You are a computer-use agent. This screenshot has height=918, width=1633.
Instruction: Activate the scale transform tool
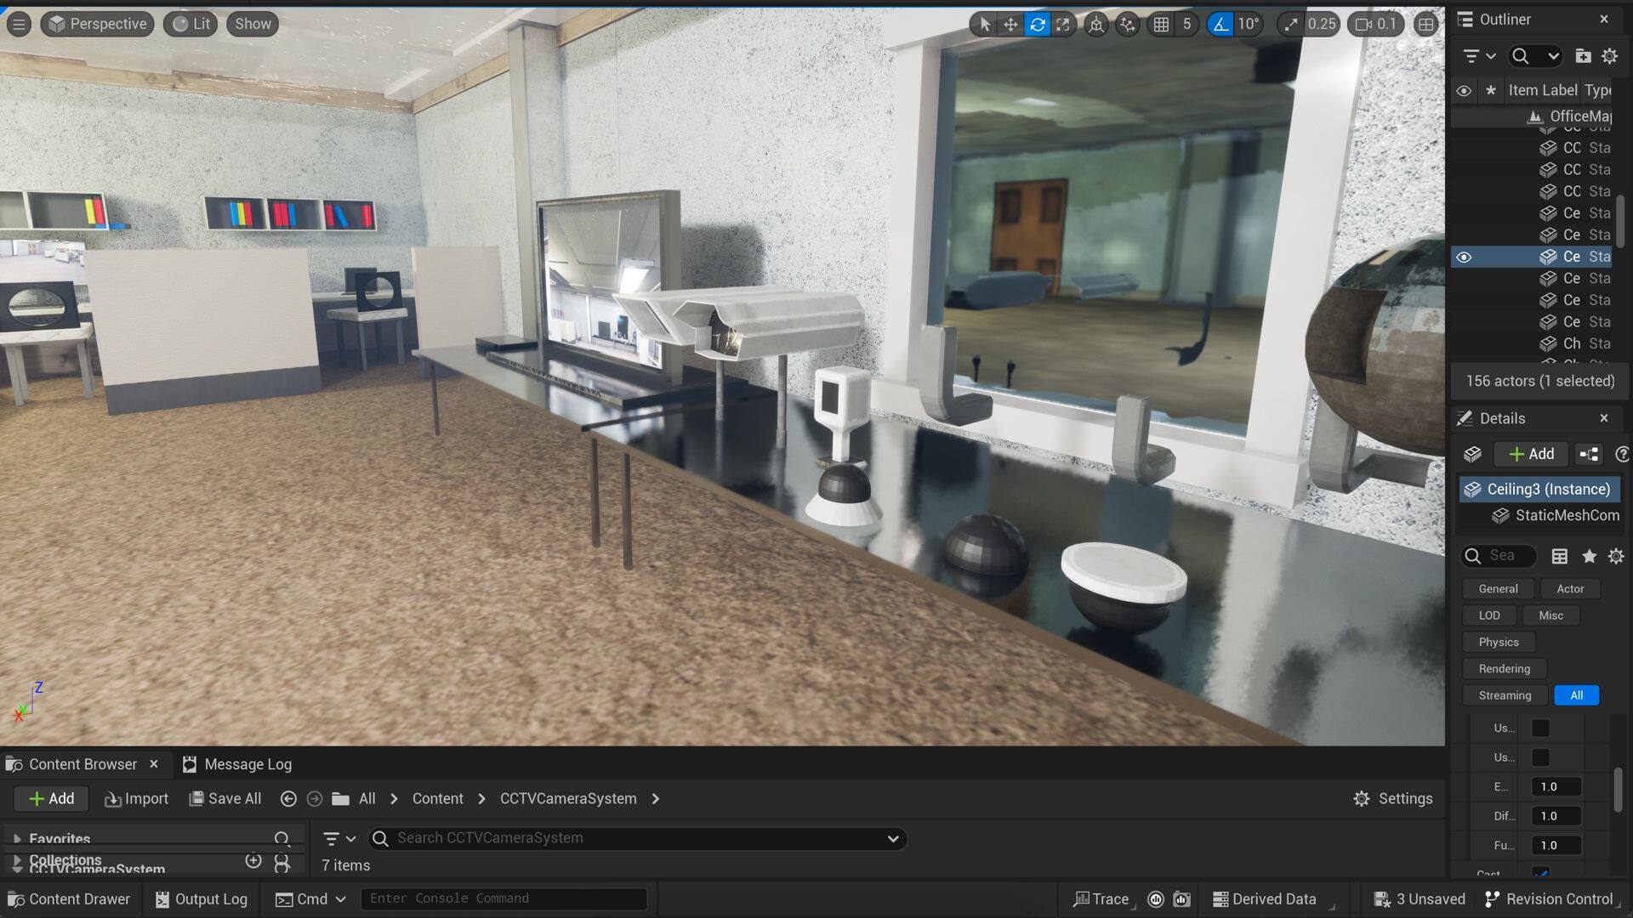(1063, 25)
